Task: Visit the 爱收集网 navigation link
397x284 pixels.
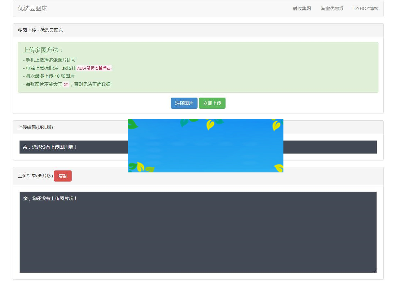Action: tap(302, 8)
